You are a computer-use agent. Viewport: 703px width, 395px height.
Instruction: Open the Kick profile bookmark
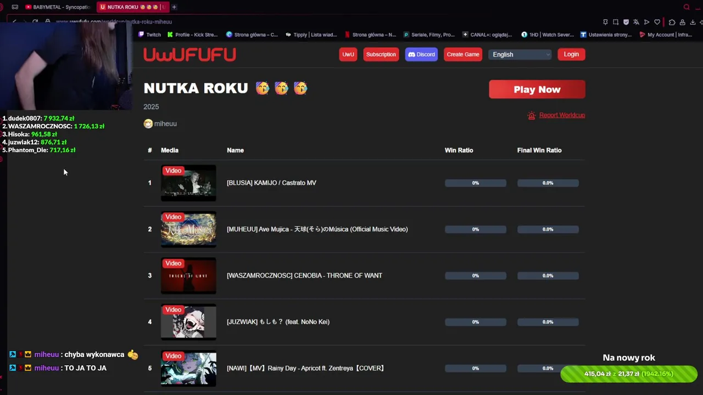(x=193, y=35)
